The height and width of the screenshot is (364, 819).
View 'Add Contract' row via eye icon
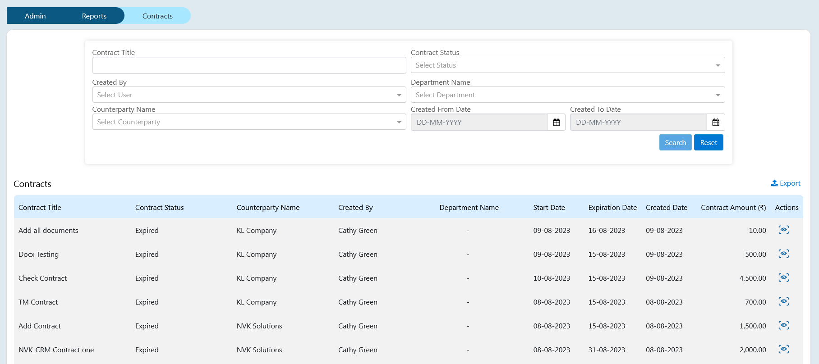coord(783,326)
